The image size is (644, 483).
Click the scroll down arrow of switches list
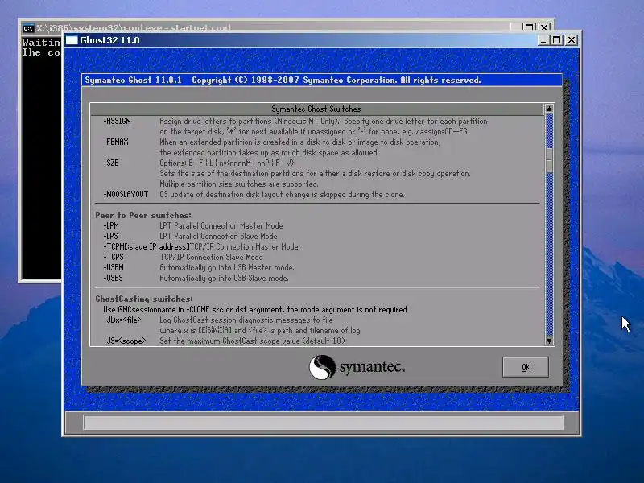549,341
